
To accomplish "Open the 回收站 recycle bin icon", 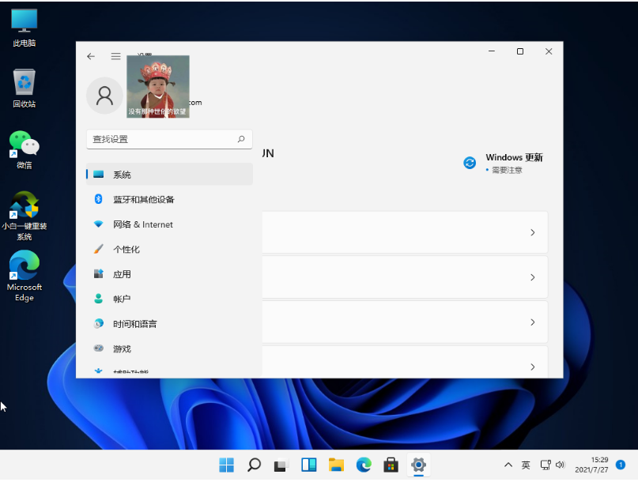I will 25,87.
